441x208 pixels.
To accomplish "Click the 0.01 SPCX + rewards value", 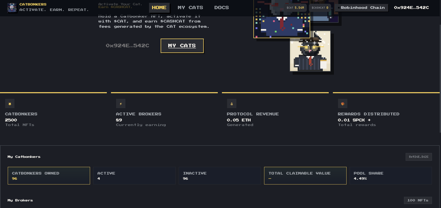I will point(355,120).
